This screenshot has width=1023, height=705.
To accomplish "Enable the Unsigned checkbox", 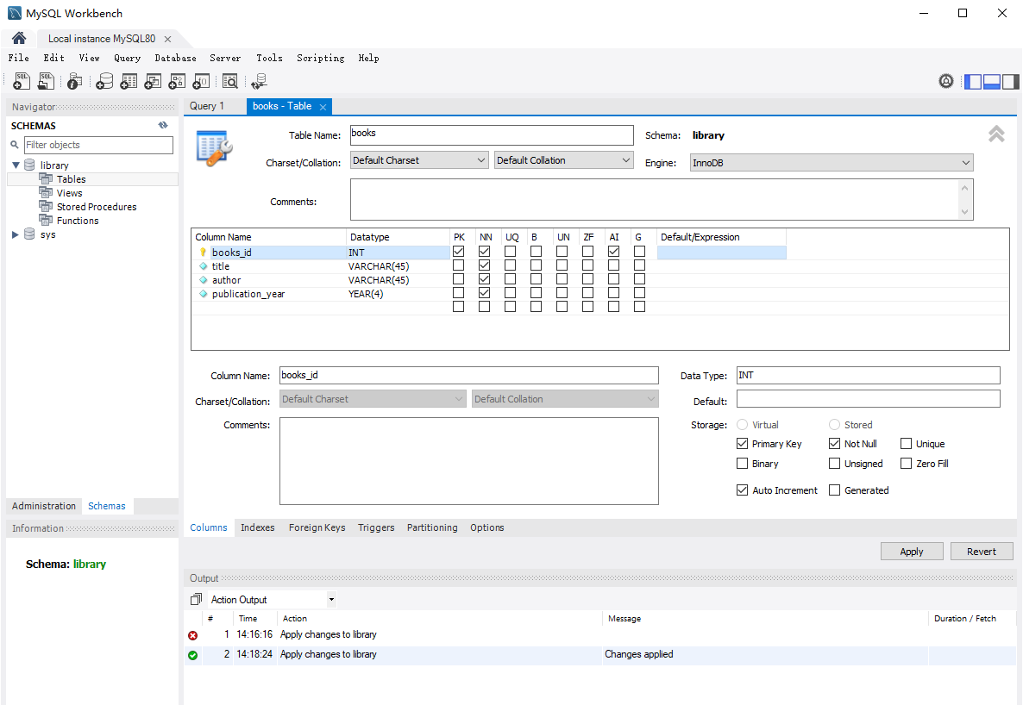I will [x=834, y=463].
